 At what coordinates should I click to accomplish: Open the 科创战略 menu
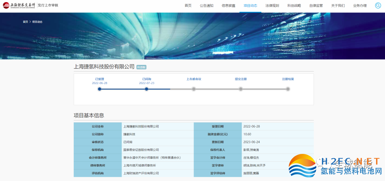pos(294,6)
